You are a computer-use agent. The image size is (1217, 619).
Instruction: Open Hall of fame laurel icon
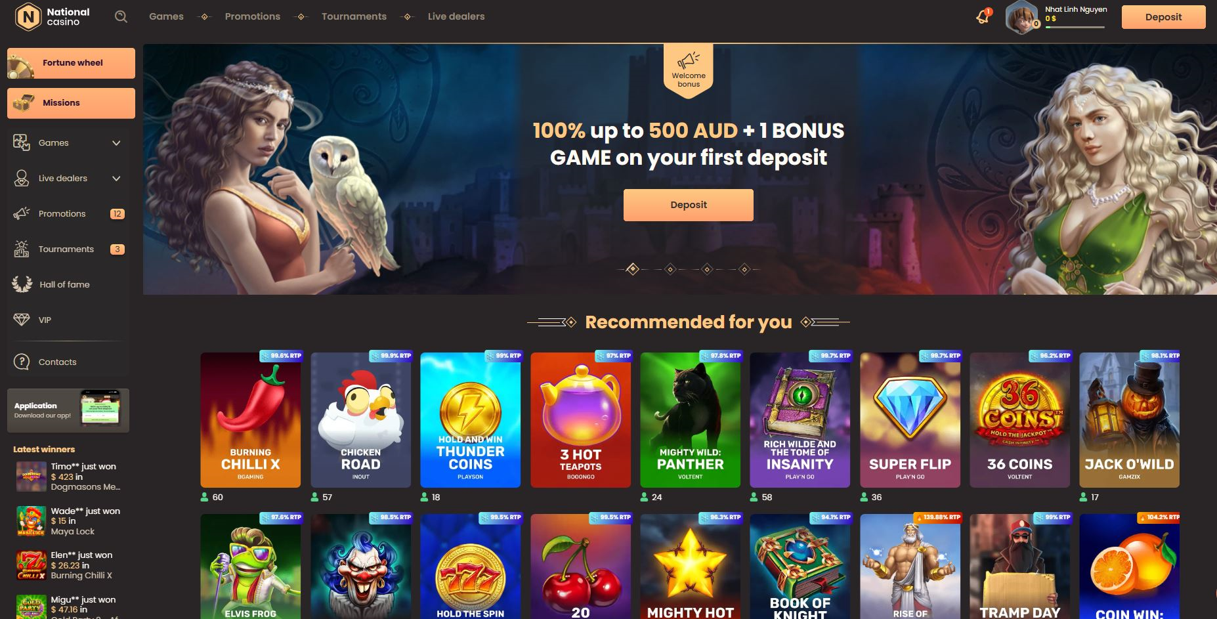coord(22,284)
